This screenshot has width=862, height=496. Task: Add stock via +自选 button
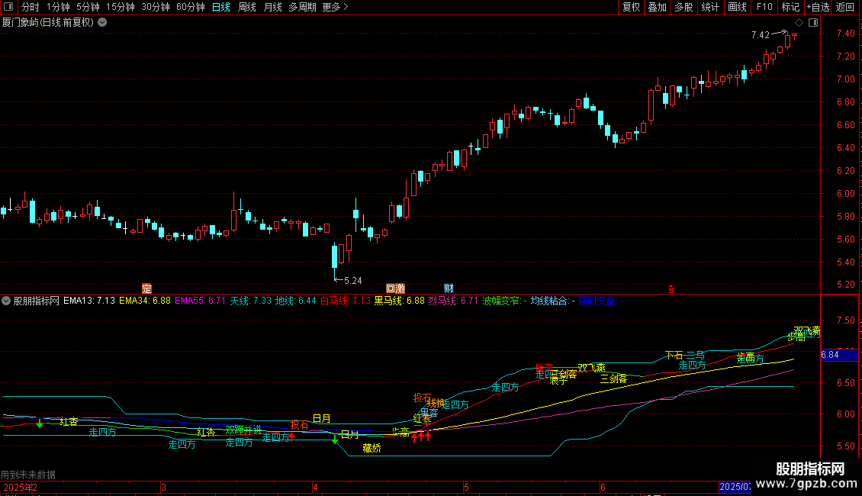click(x=818, y=7)
